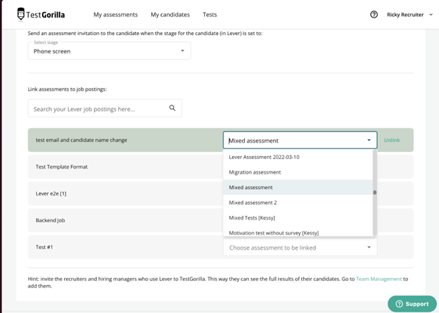Image resolution: width=439 pixels, height=313 pixels.
Task: Choose Migration assessment option
Action: point(298,172)
